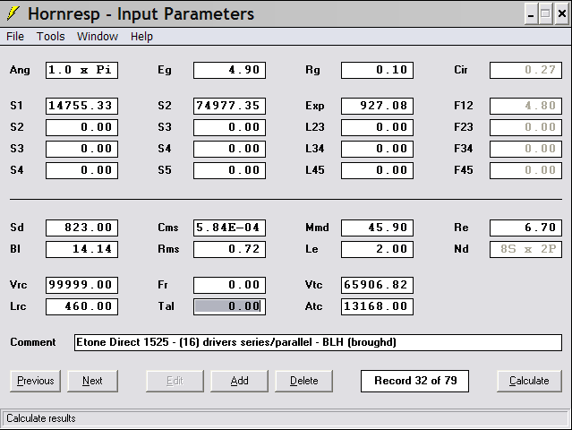Image resolution: width=572 pixels, height=430 pixels.
Task: Click the highlighted Tal field
Action: (x=229, y=306)
